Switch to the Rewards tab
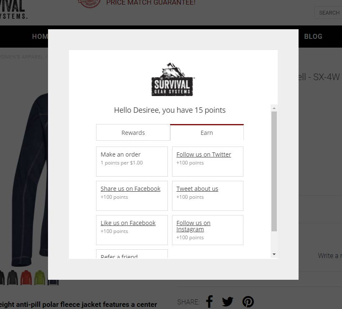This screenshot has width=342, height=309. pos(133,133)
